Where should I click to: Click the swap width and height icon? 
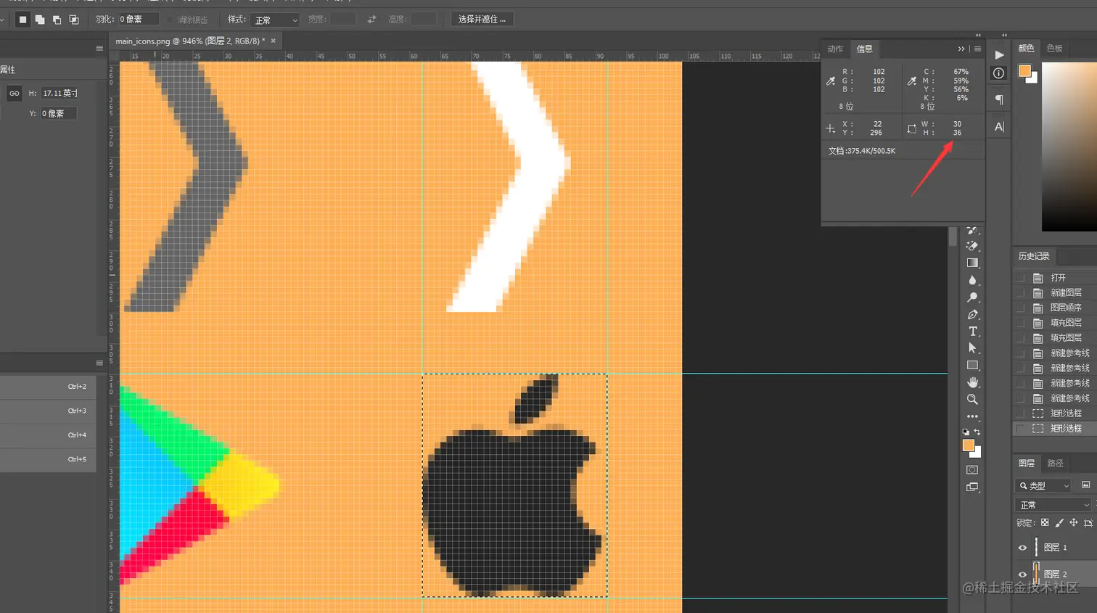pyautogui.click(x=371, y=20)
